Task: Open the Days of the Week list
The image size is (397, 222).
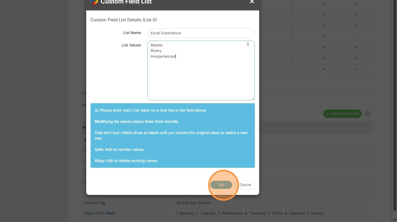Action: (x=100, y=213)
